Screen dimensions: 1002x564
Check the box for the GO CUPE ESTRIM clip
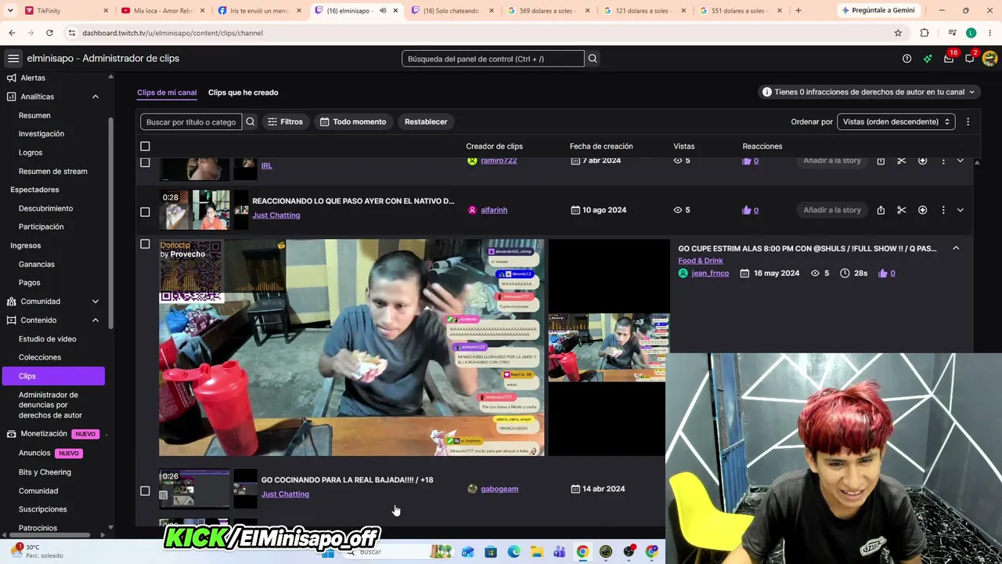[145, 244]
